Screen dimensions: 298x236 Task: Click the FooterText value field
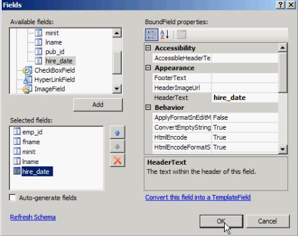[x=245, y=78]
